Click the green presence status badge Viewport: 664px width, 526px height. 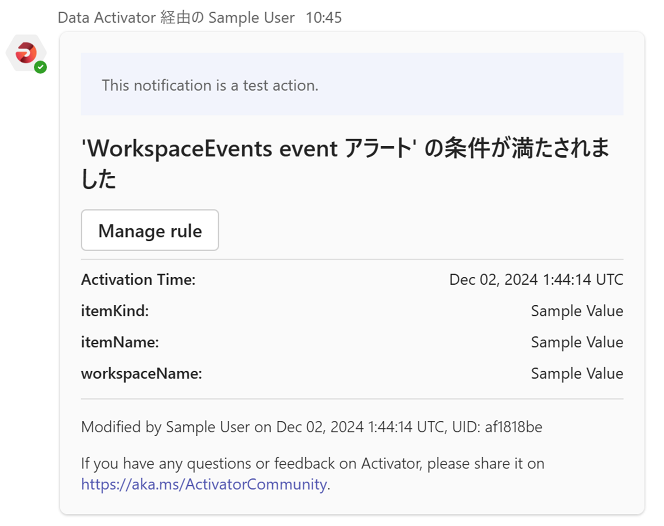(x=41, y=67)
